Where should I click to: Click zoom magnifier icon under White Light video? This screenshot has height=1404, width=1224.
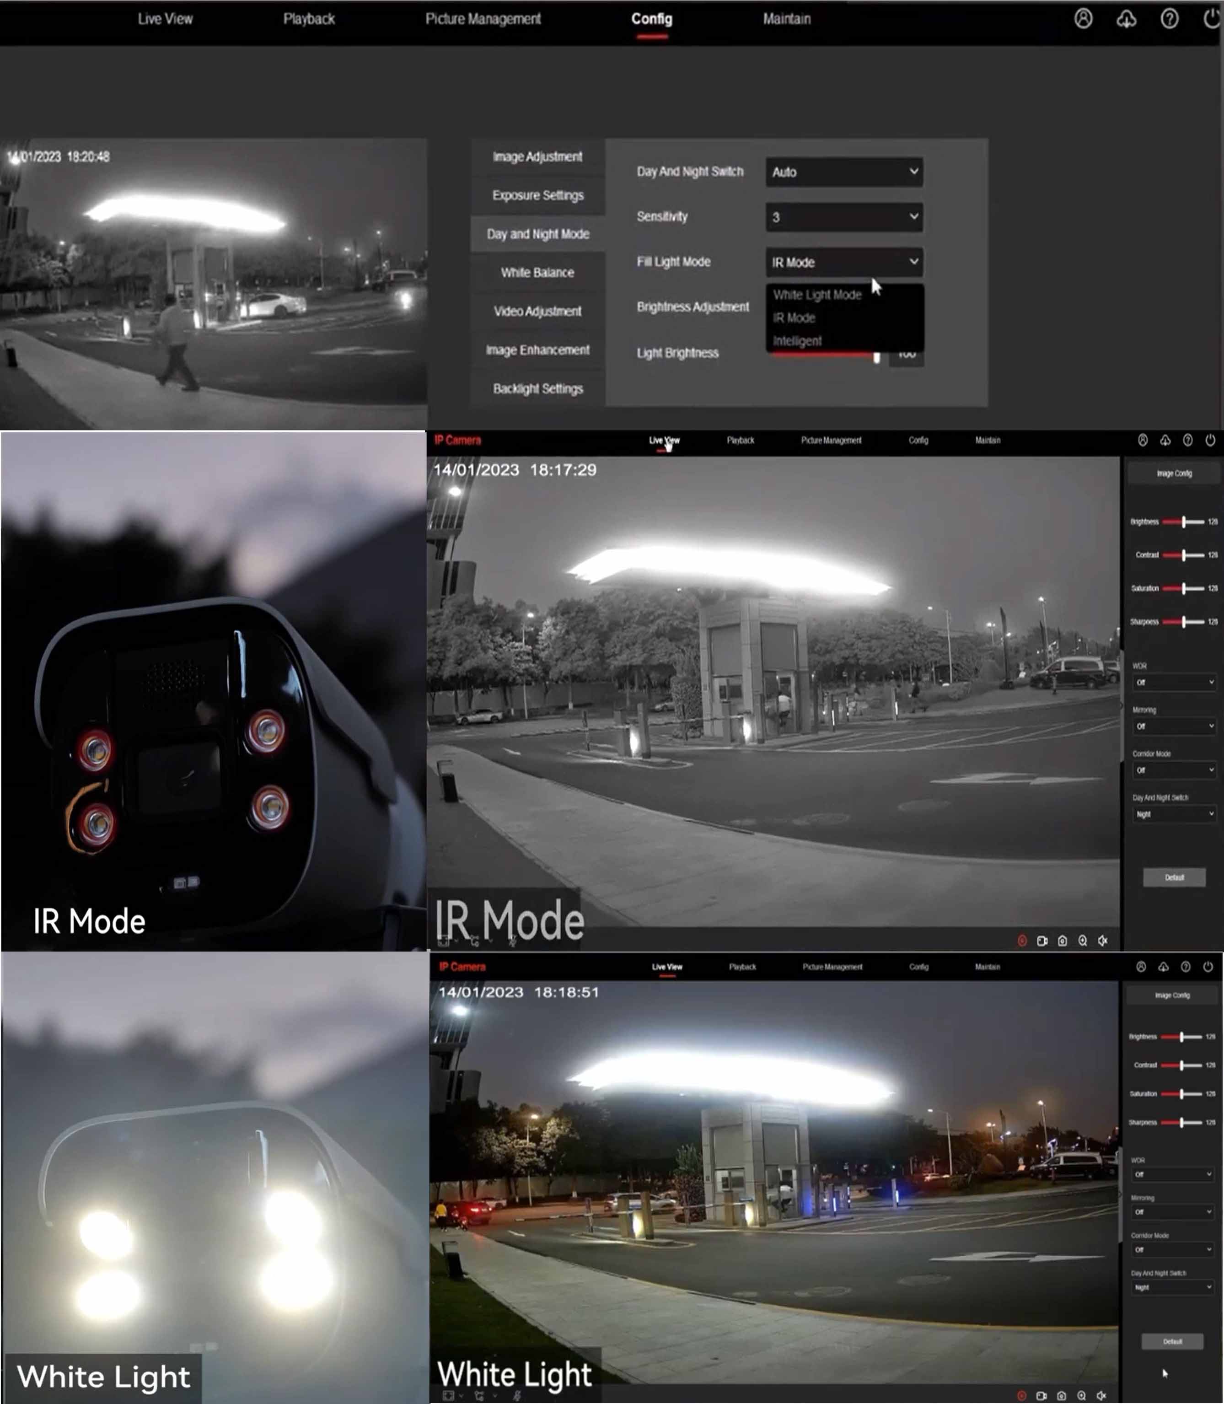click(x=1081, y=1396)
